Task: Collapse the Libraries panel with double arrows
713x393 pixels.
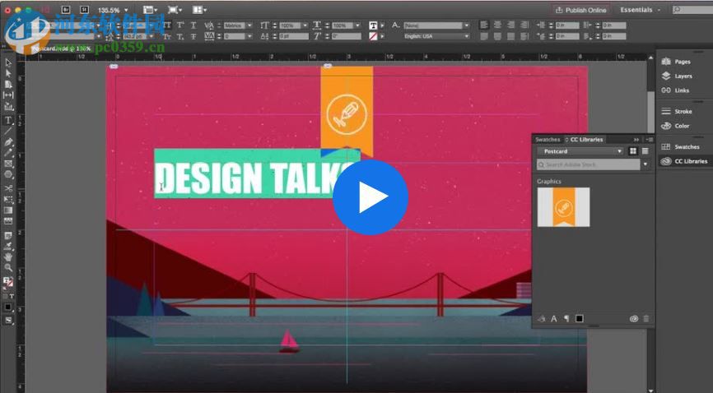Action: [x=636, y=140]
